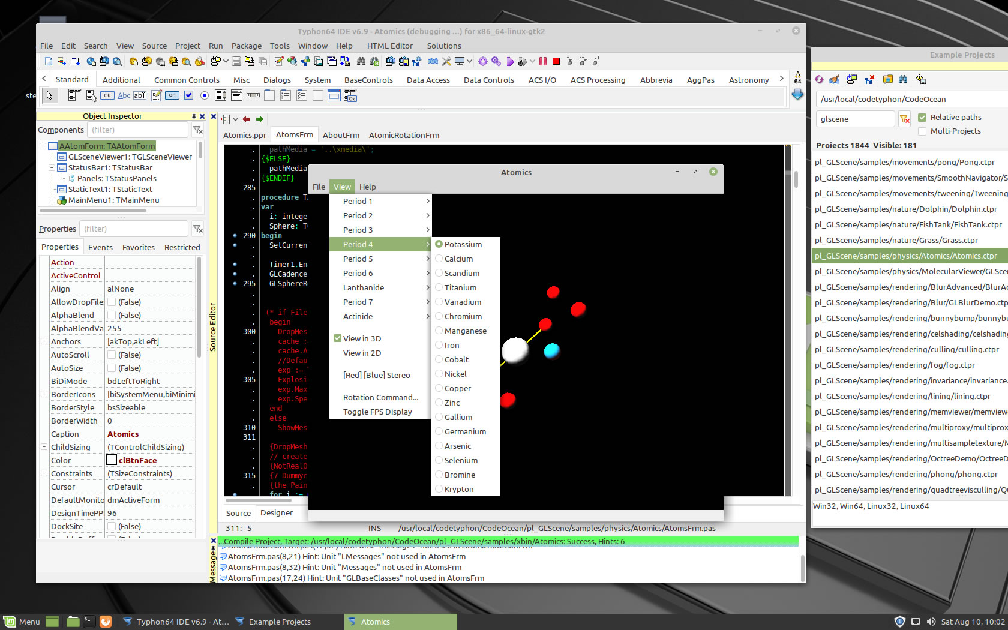Expand the BorderIcons property
The width and height of the screenshot is (1008, 630).
point(44,394)
